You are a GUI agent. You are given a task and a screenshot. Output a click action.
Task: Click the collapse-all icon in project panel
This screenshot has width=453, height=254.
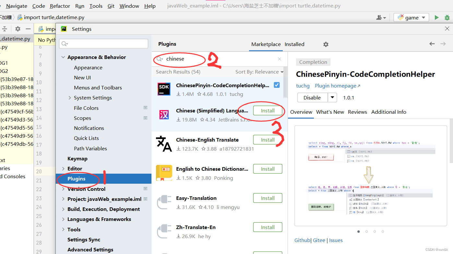[x=5, y=29]
